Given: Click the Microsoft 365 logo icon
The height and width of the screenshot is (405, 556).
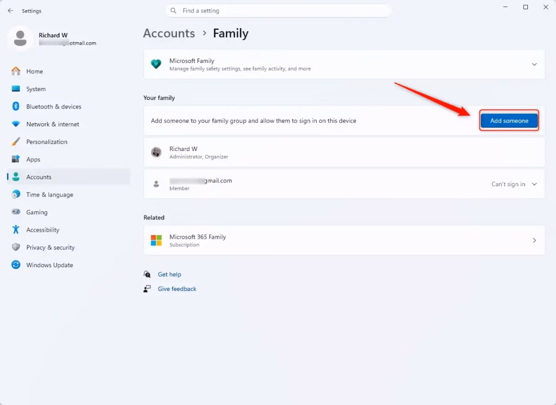Looking at the screenshot, I should (x=156, y=240).
